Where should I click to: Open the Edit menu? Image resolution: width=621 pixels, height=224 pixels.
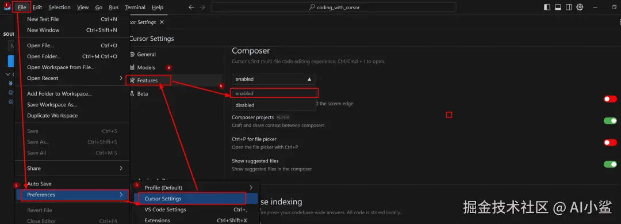point(37,7)
